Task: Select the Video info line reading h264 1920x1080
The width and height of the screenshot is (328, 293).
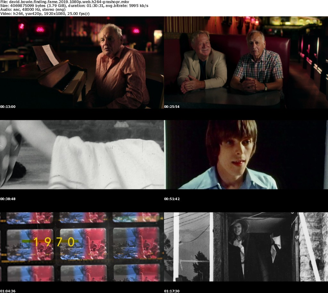Action: (x=45, y=13)
